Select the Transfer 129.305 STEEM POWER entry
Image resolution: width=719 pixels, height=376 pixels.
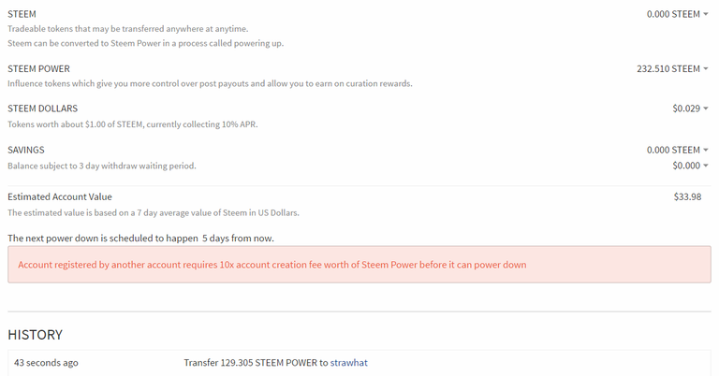255,362
